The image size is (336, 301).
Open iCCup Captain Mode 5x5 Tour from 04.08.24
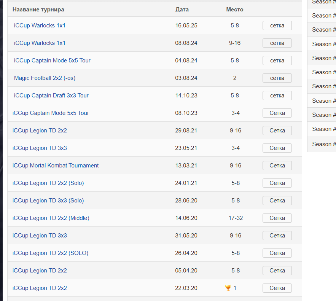52,61
